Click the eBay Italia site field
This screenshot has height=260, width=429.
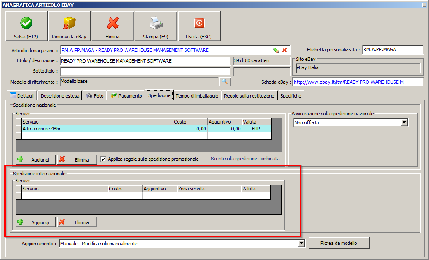[358, 68]
